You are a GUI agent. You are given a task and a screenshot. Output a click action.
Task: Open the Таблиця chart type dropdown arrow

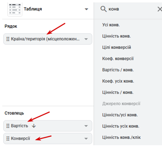click(x=86, y=9)
